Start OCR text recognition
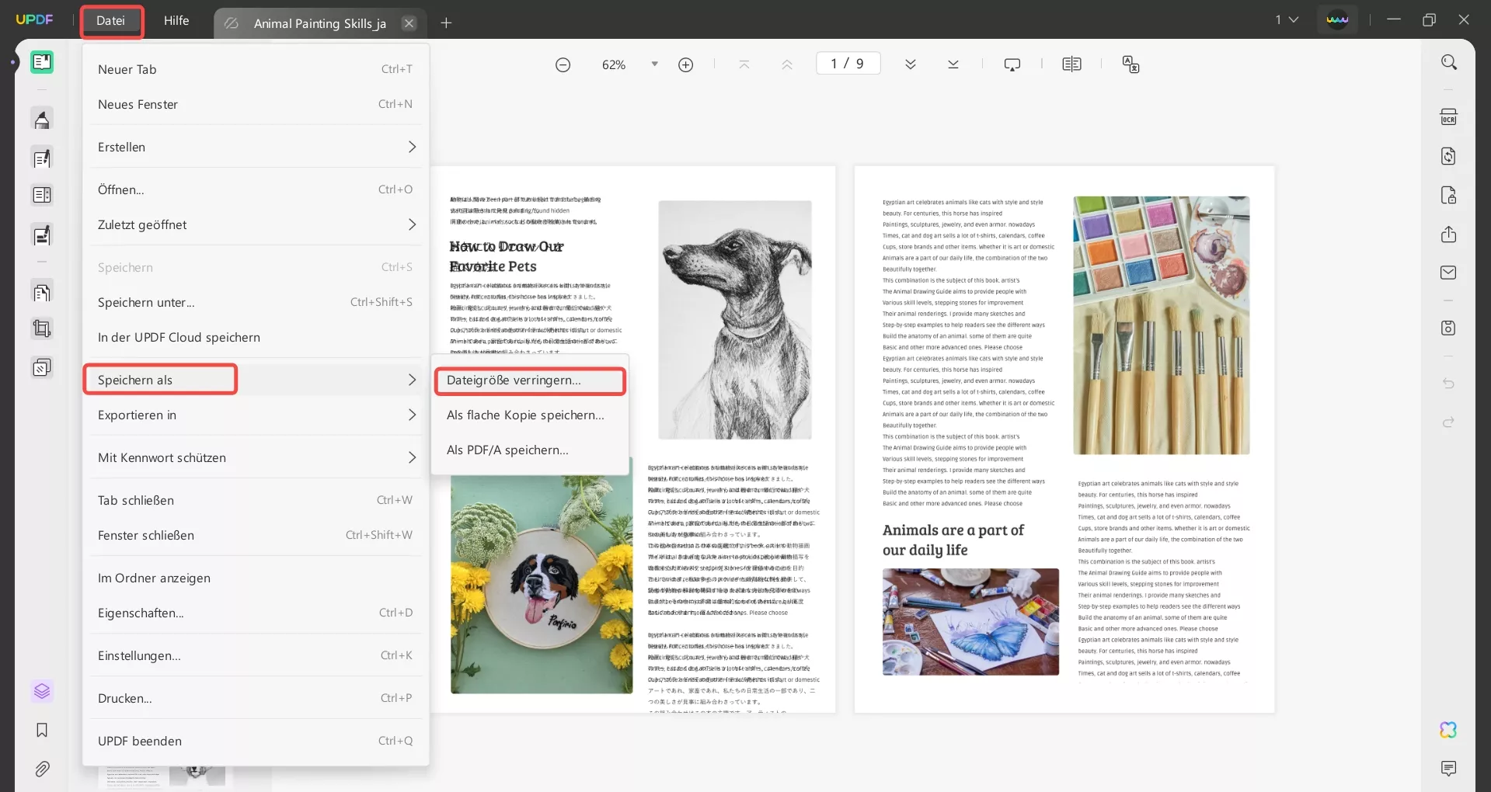Image resolution: width=1491 pixels, height=792 pixels. 1448,116
